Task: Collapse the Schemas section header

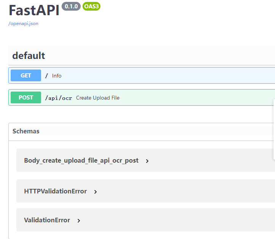Action: pos(142,131)
